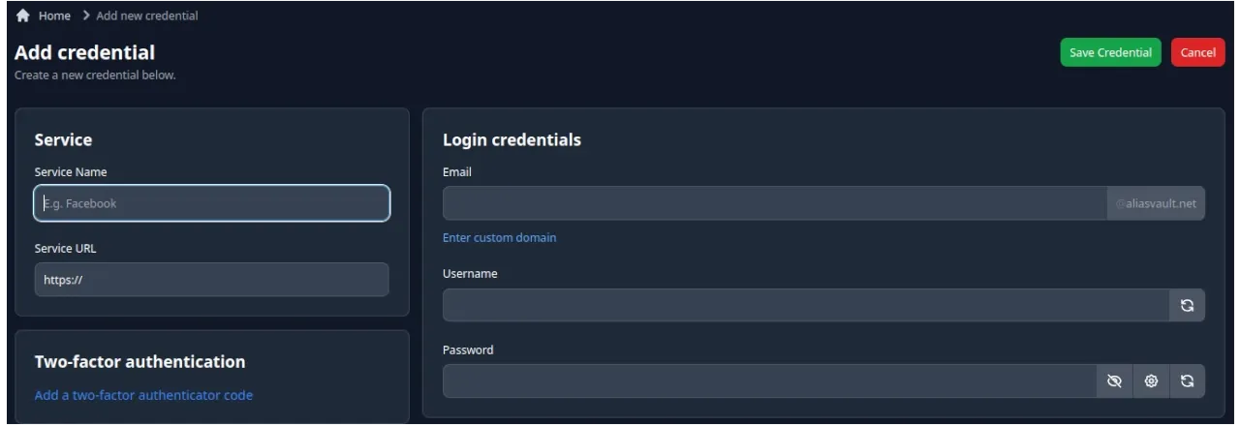This screenshot has height=425, width=1240.
Task: Regenerate the username with the refresh icon
Action: point(1187,305)
